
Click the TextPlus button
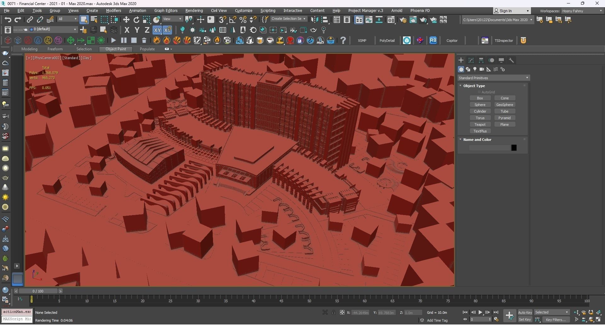(480, 131)
